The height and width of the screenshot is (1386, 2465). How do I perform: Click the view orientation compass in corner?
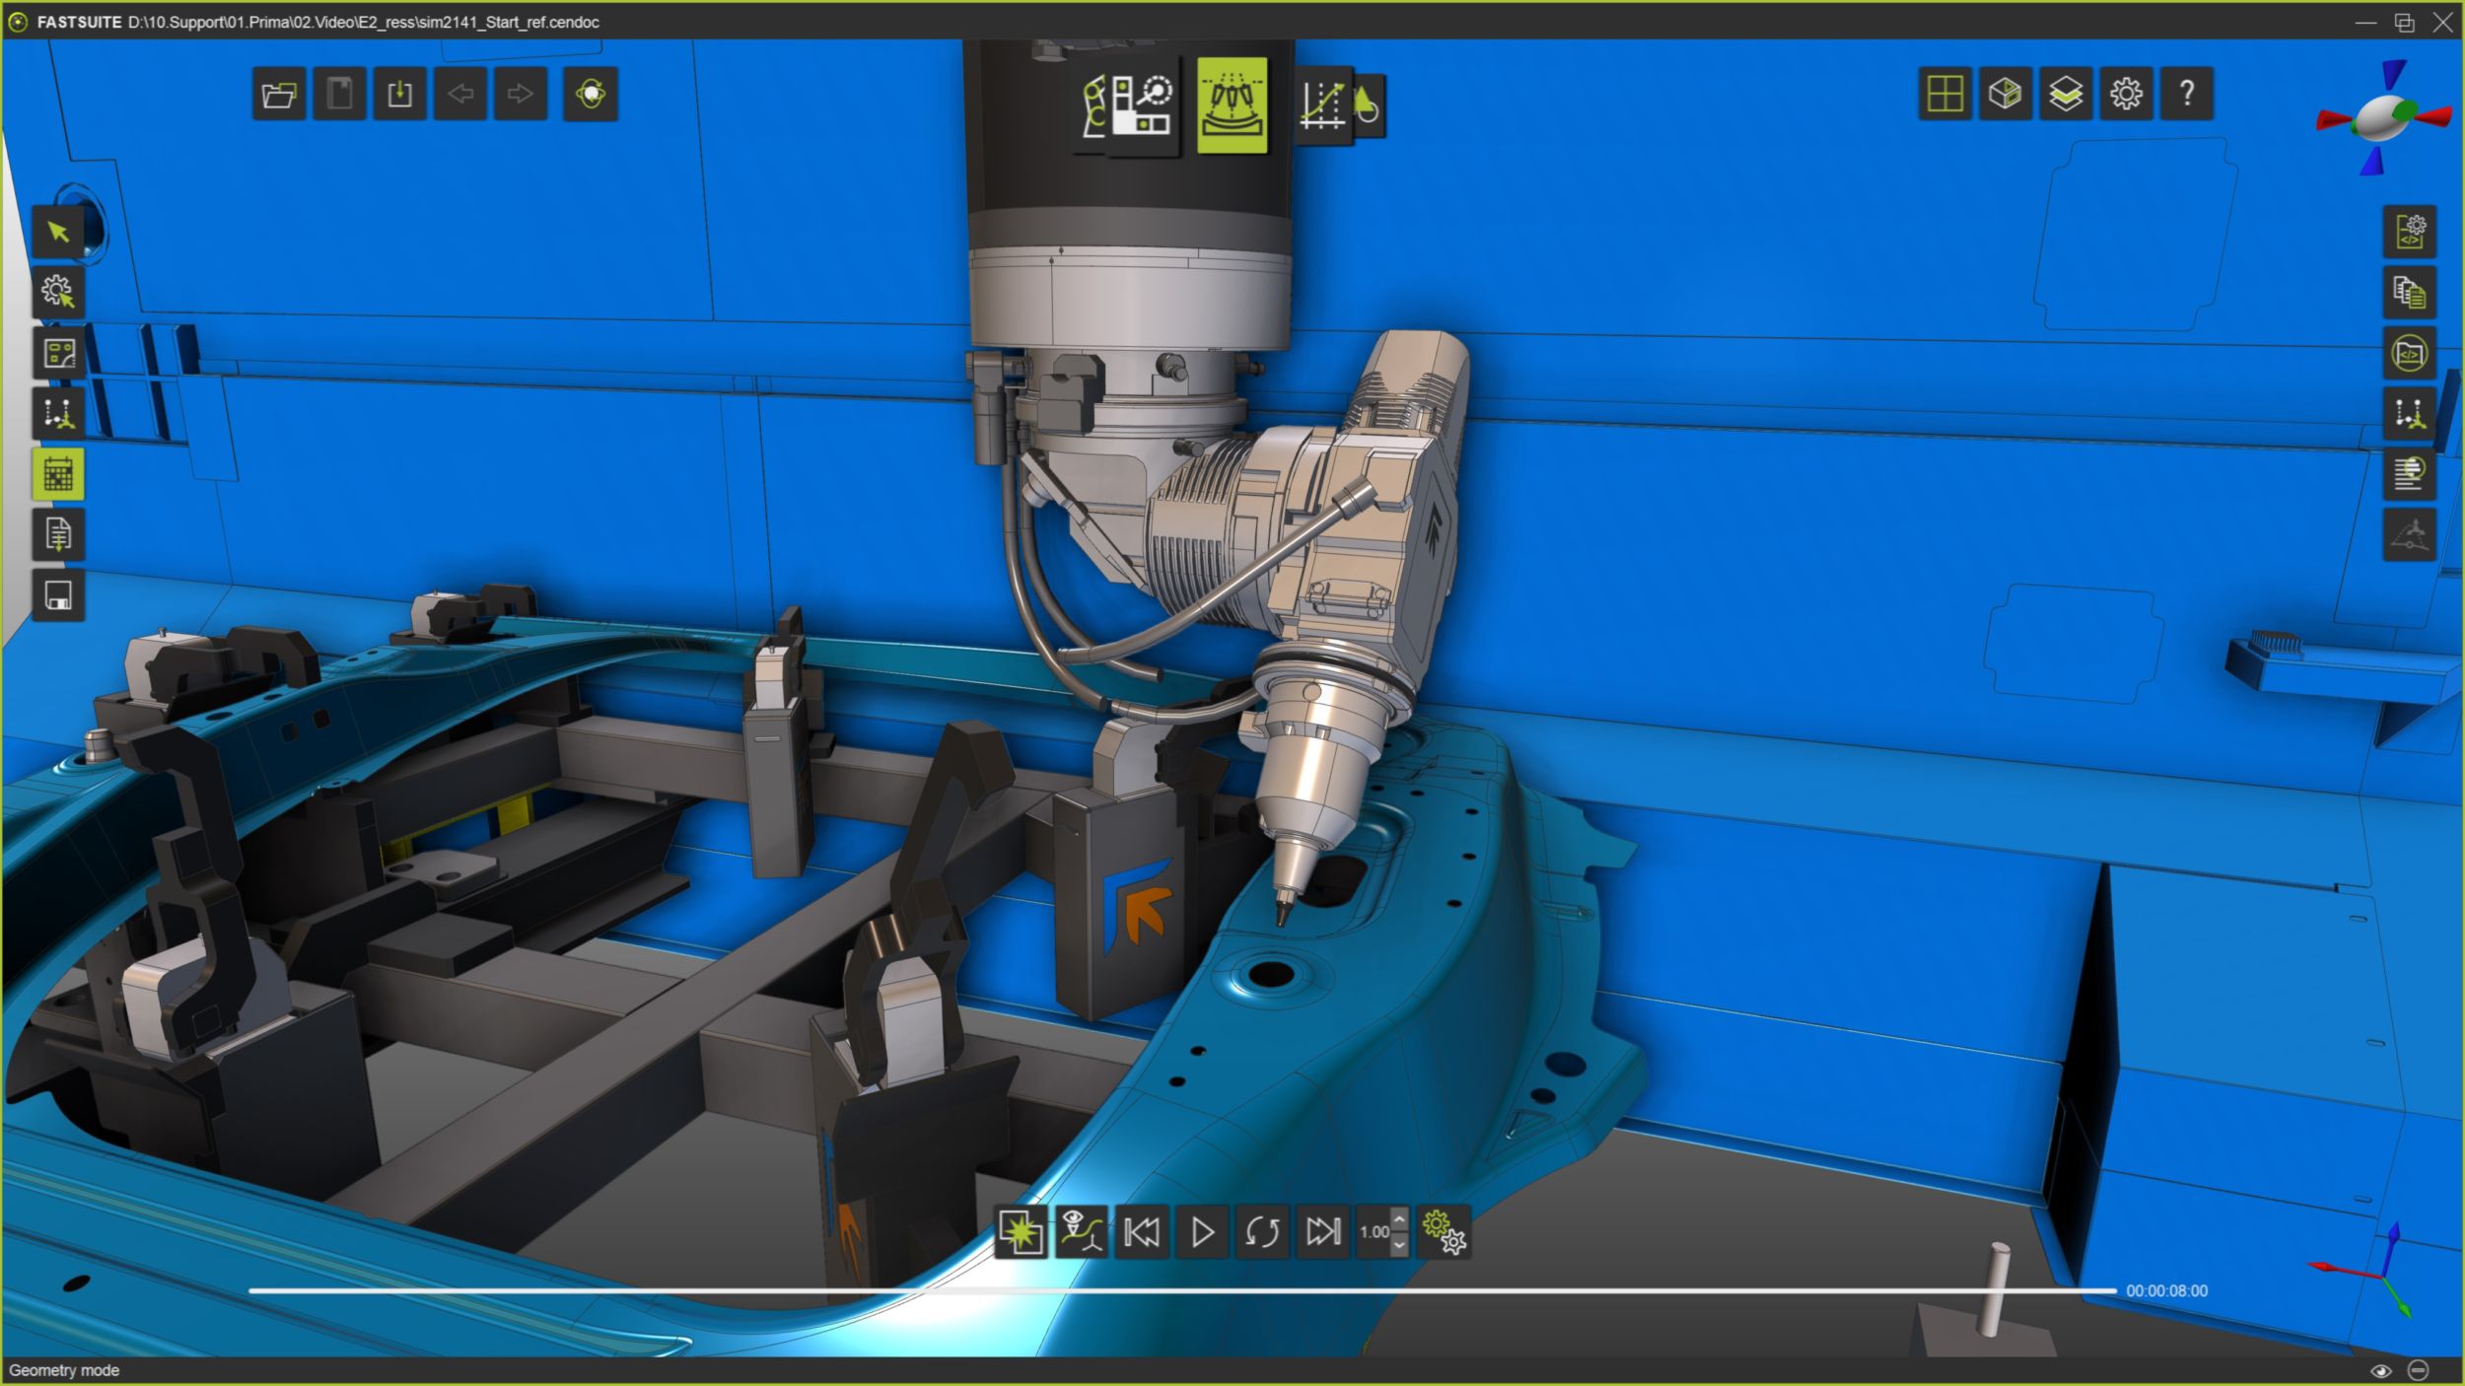click(2384, 118)
